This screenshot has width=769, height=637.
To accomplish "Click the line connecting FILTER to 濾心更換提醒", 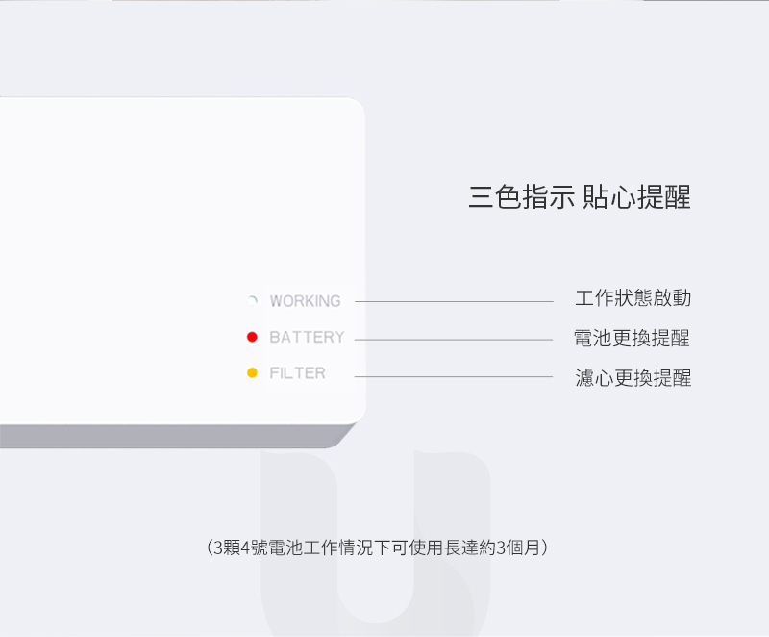I will [454, 376].
